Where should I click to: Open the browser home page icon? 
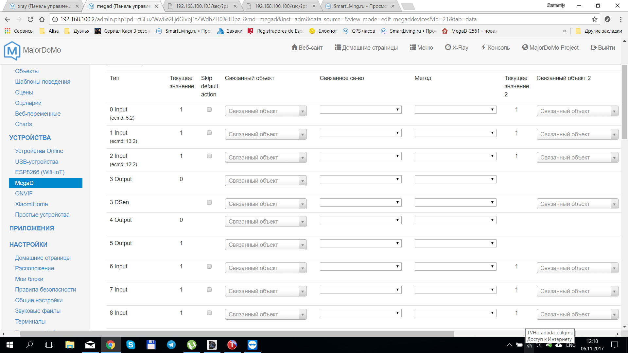42,19
